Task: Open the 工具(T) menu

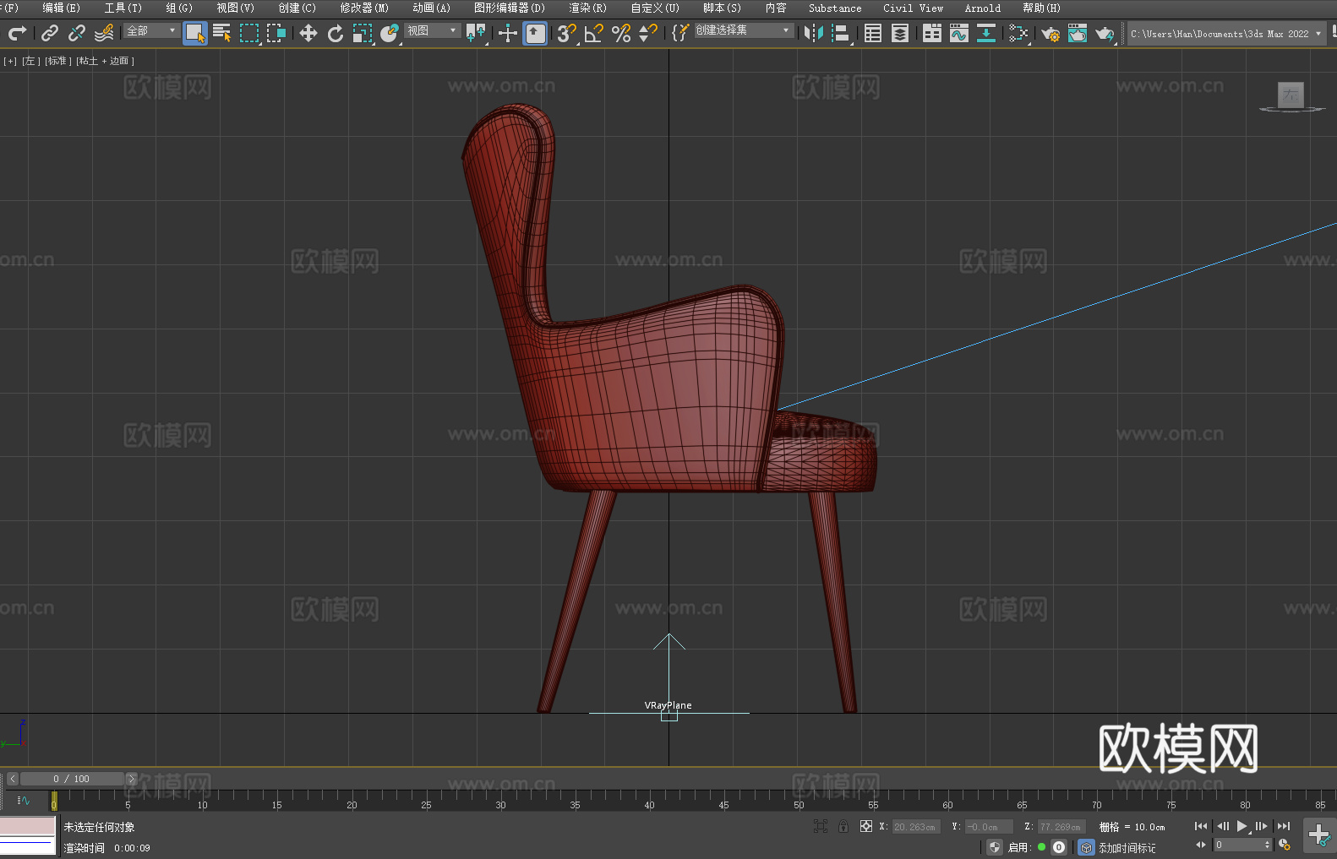Action: pyautogui.click(x=123, y=8)
